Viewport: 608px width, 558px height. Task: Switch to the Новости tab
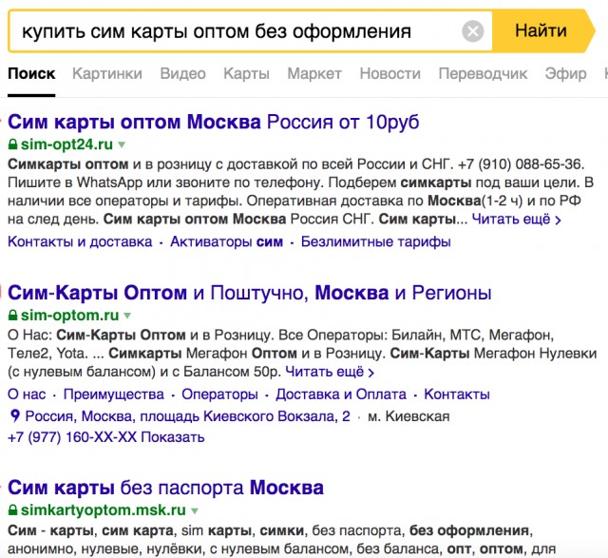tap(390, 73)
